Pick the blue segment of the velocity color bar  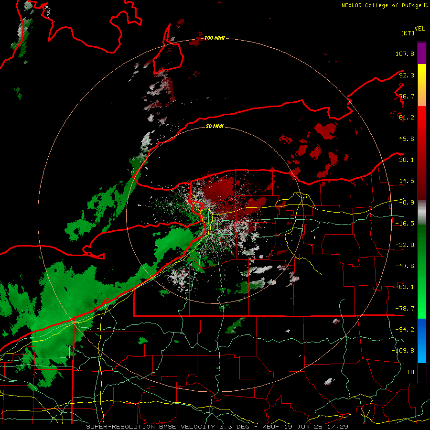click(422, 341)
